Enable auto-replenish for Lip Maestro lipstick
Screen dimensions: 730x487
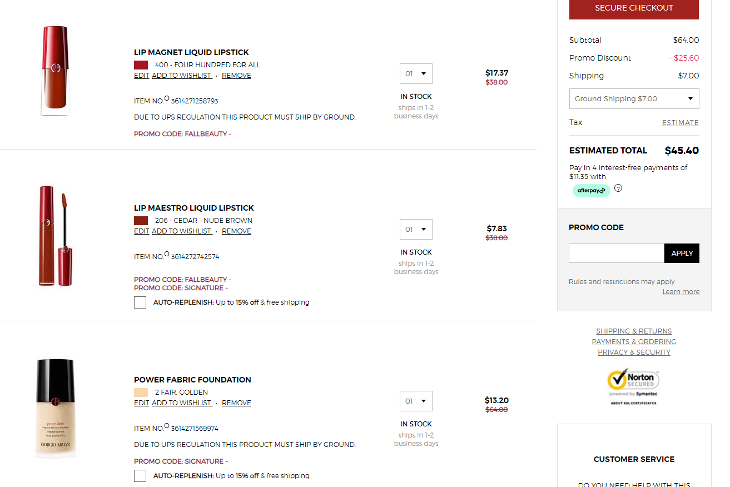click(x=140, y=302)
